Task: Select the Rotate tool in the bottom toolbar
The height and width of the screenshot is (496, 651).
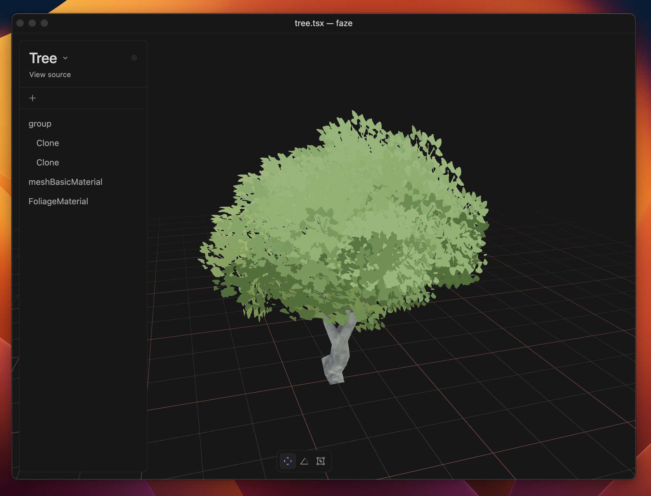Action: pyautogui.click(x=305, y=461)
